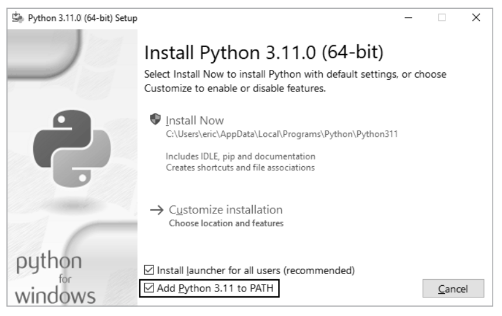The height and width of the screenshot is (316, 502).
Task: Click the "Choose location and features" subtitle
Action: point(226,223)
